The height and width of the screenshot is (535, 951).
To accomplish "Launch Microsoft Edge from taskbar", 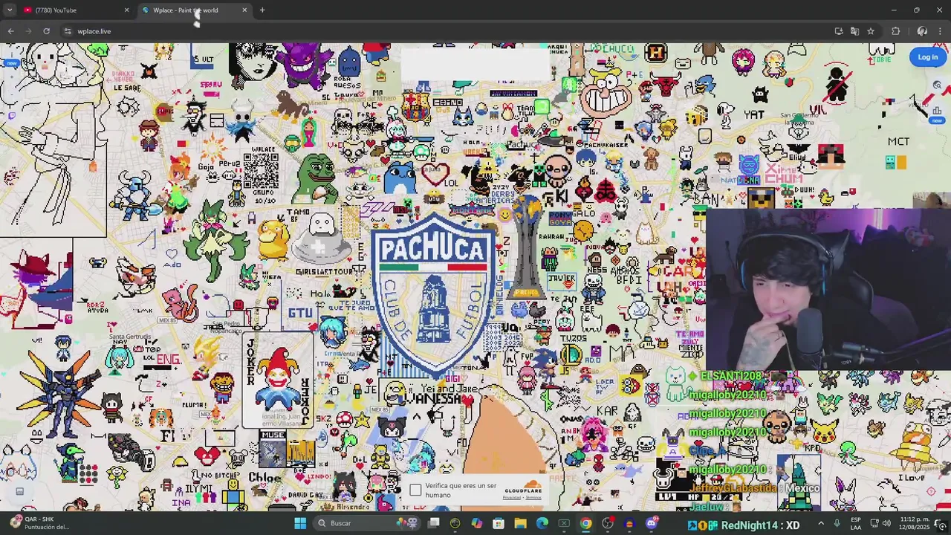I will coord(542,523).
